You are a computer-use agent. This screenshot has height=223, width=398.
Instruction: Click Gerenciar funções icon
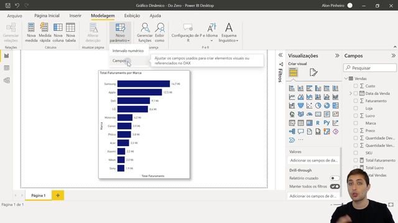[145, 27]
